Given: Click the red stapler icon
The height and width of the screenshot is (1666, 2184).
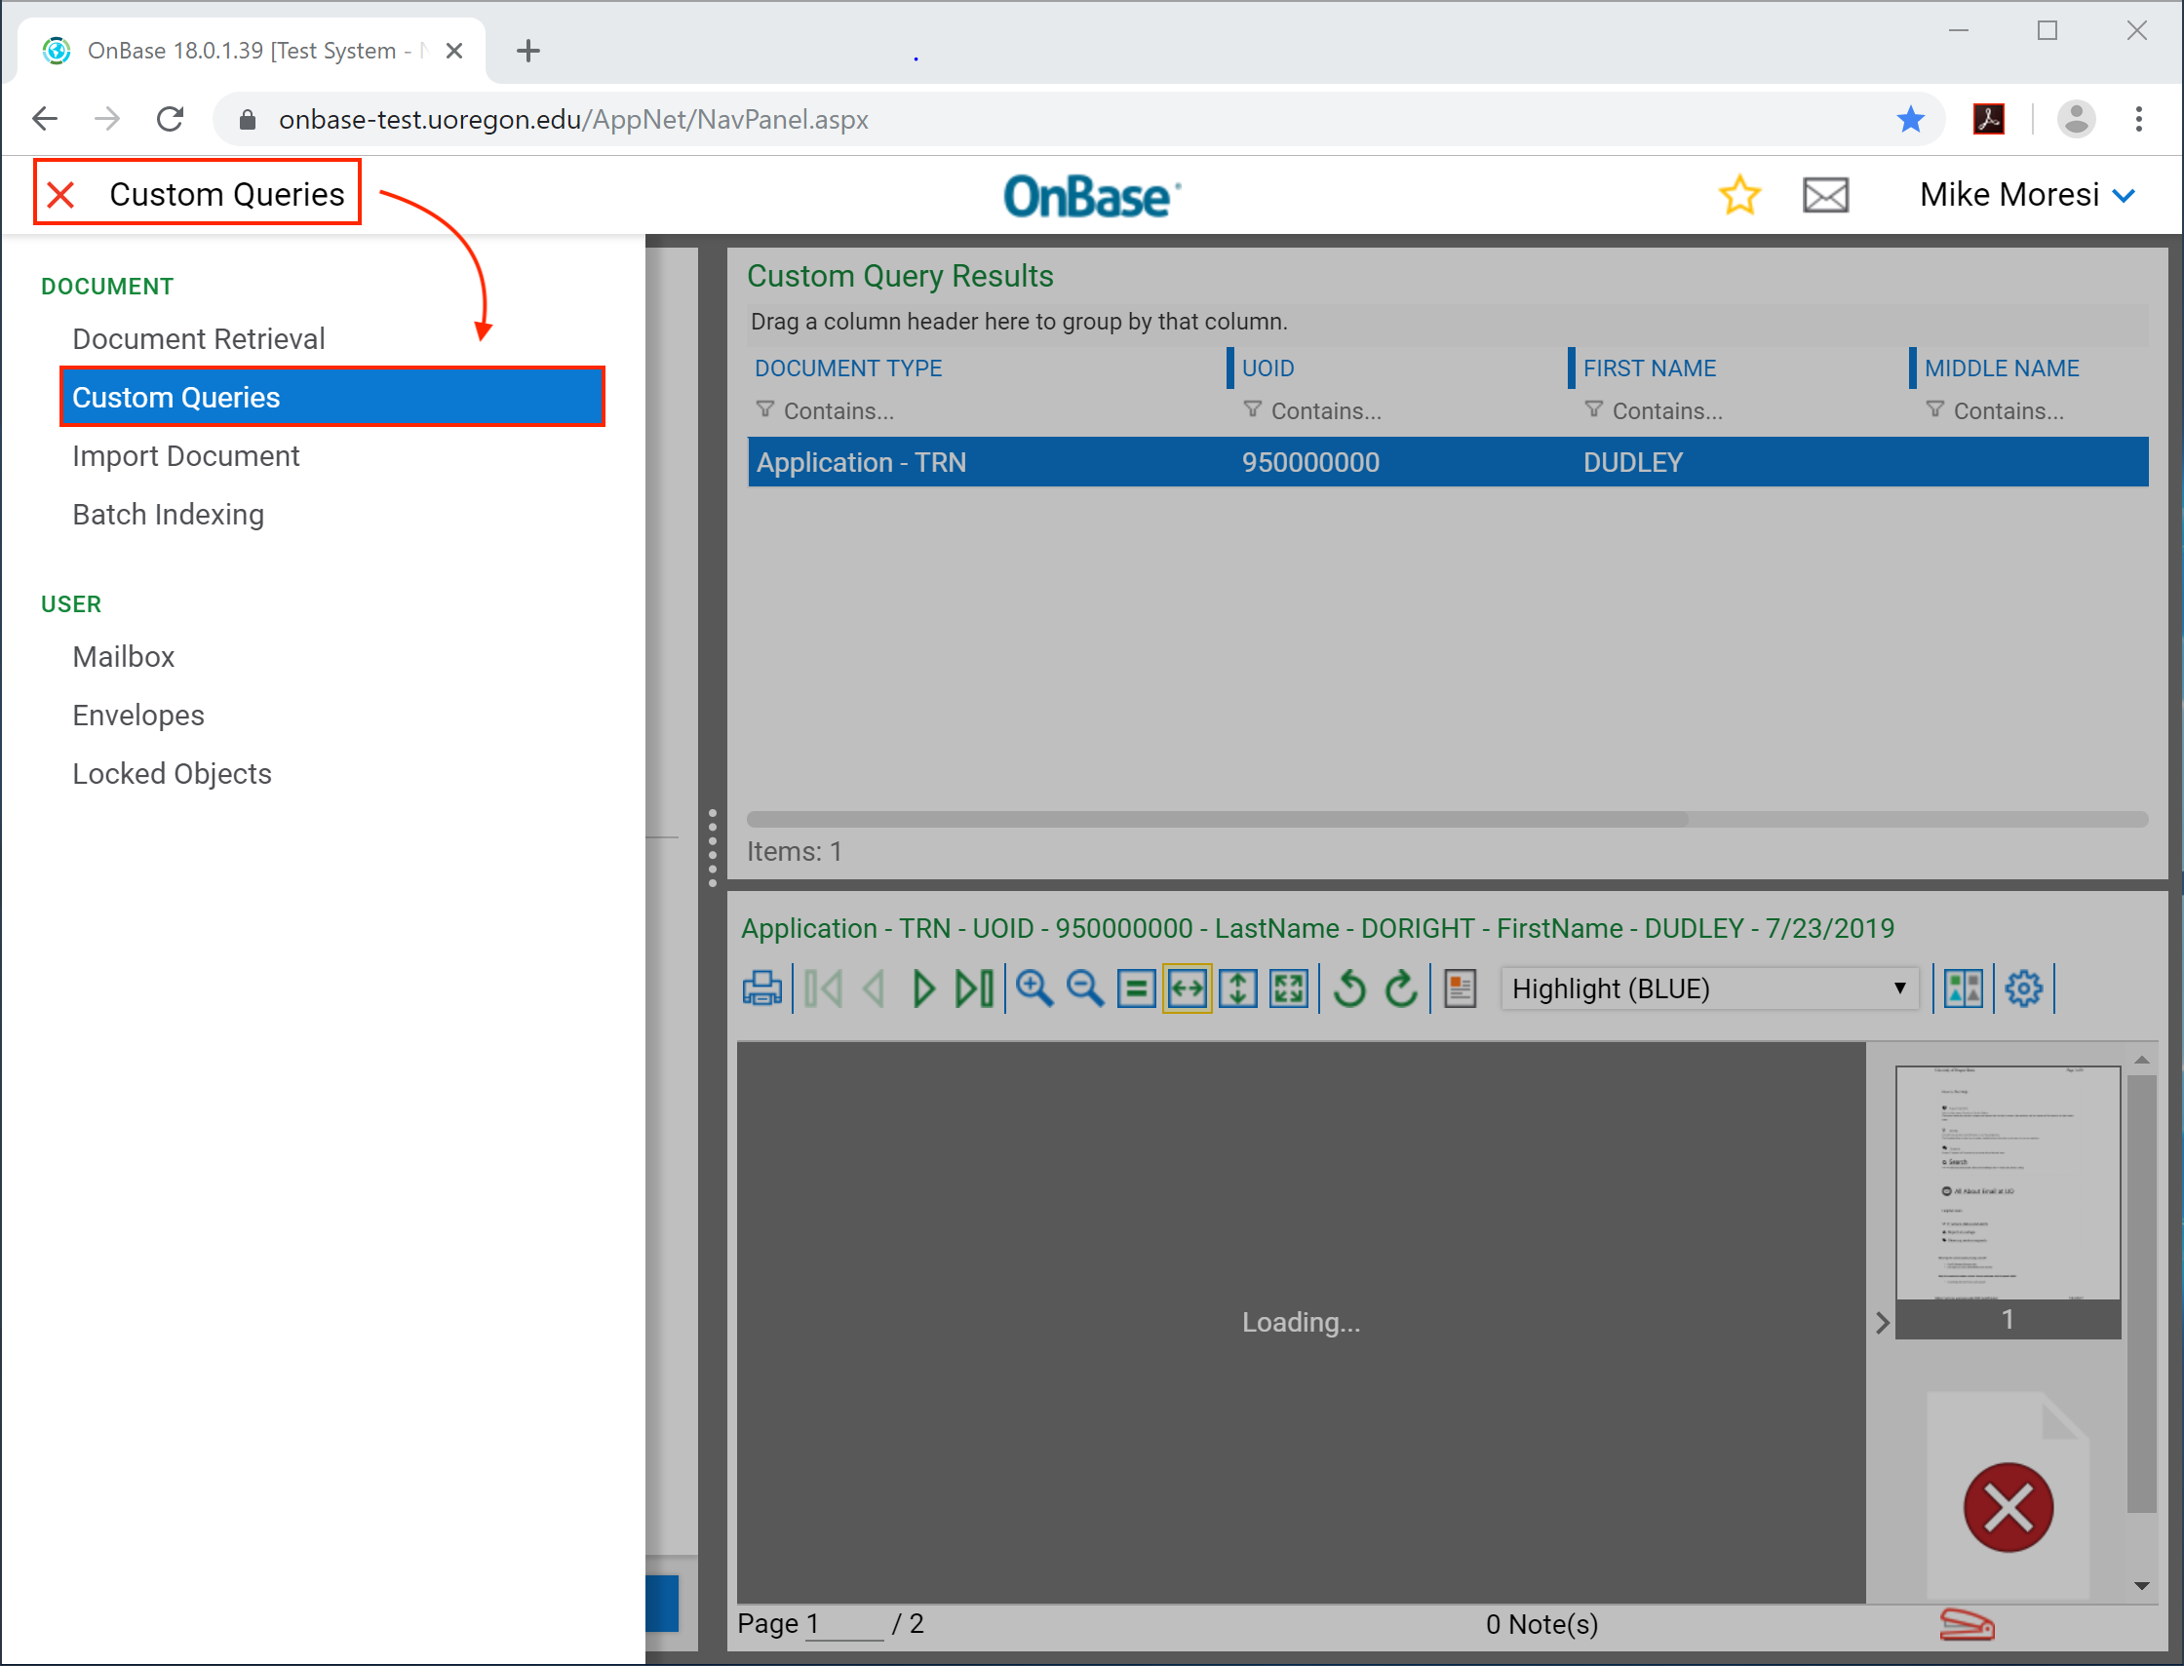Looking at the screenshot, I should 1967,1624.
